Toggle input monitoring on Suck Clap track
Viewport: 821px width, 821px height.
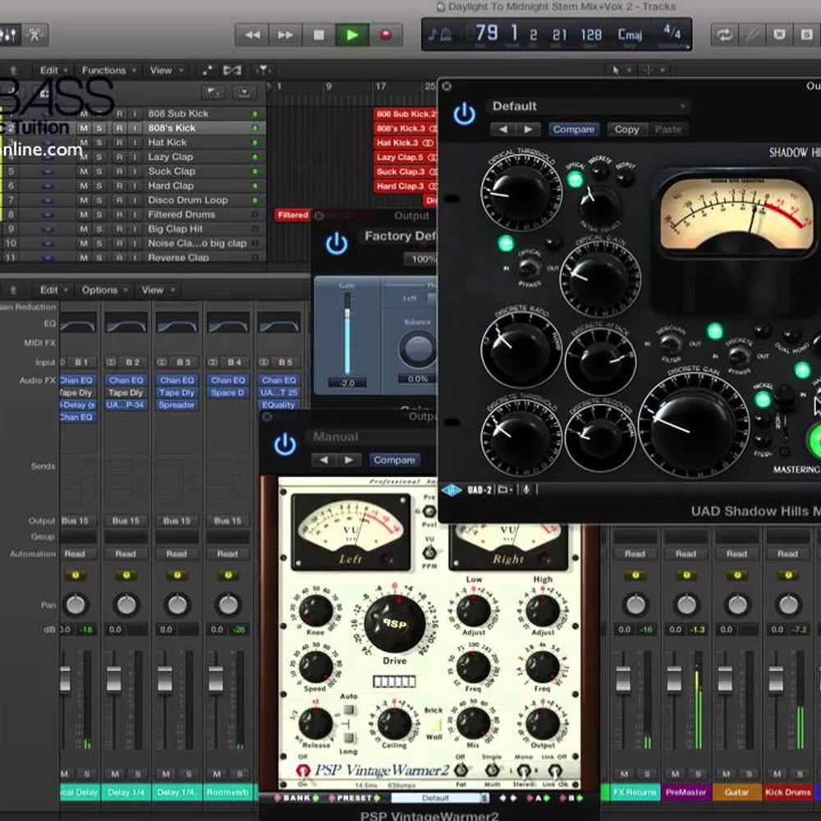pyautogui.click(x=134, y=172)
